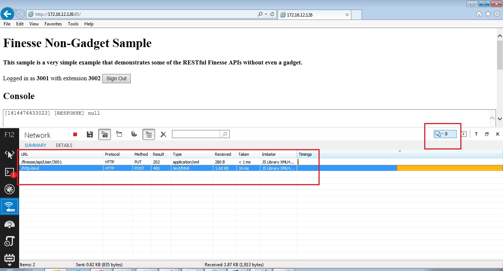Sort by the Received column header
This screenshot has height=271, width=503.
(225, 154)
